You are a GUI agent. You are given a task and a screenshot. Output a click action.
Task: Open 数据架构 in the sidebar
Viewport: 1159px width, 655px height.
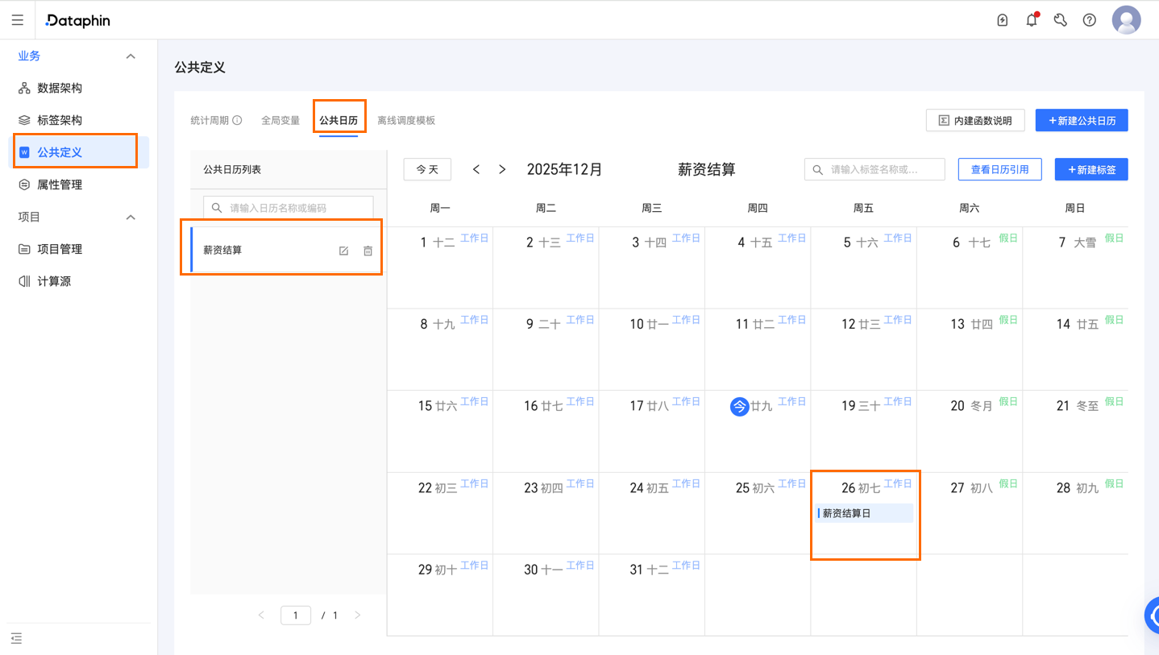click(x=60, y=88)
